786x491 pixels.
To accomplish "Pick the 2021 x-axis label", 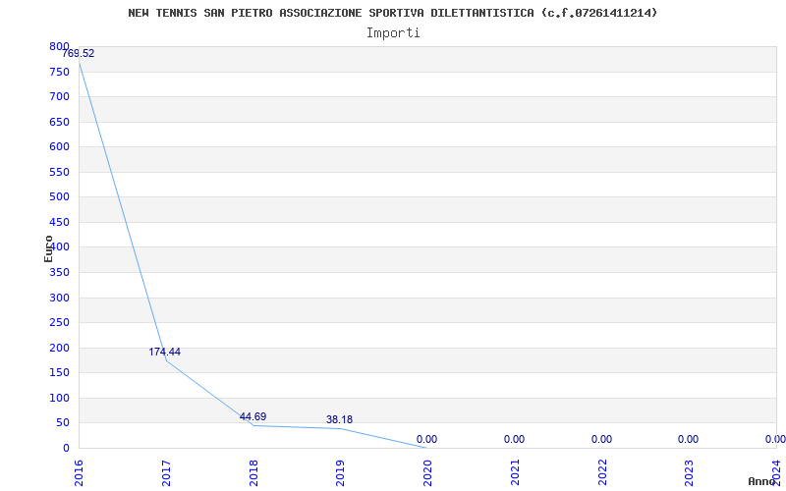I will point(515,473).
